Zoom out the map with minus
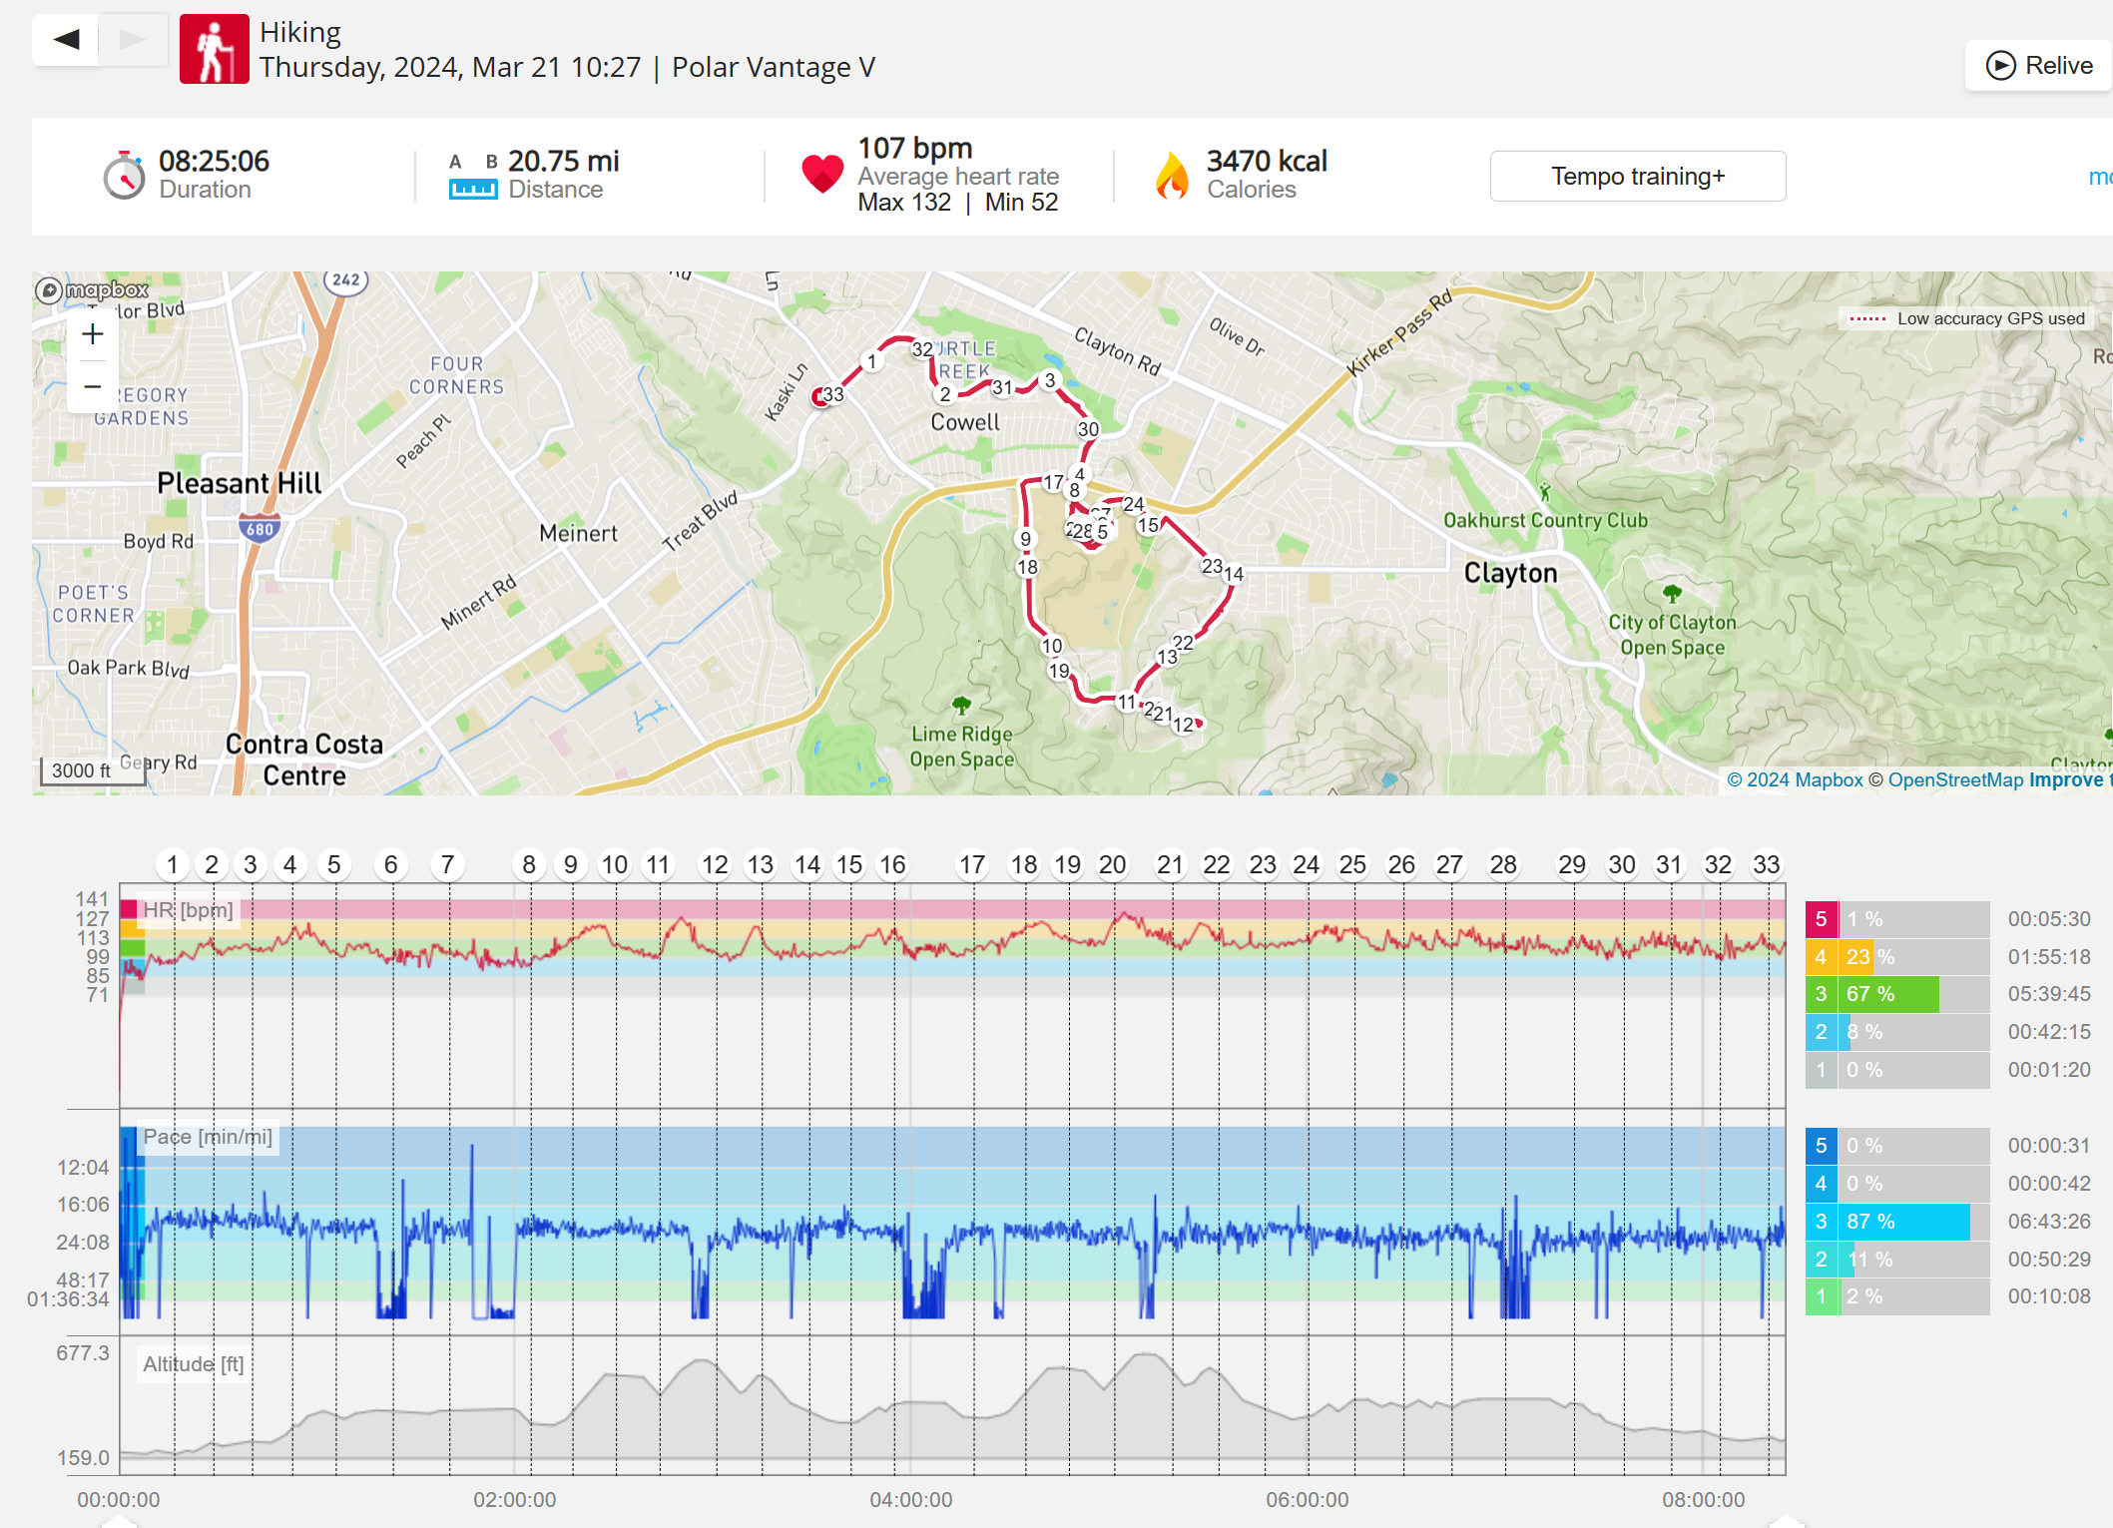 93,386
